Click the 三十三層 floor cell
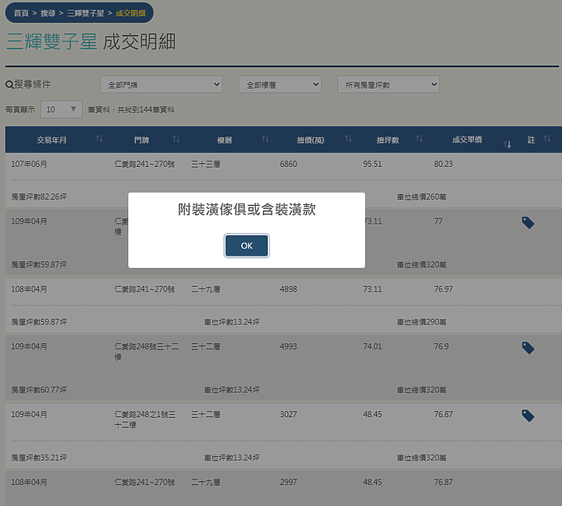This screenshot has width=562, height=506. pos(206,164)
